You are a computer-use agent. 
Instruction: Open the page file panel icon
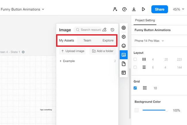[124, 64]
